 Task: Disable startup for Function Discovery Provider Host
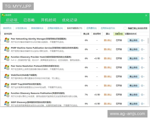(133, 58)
